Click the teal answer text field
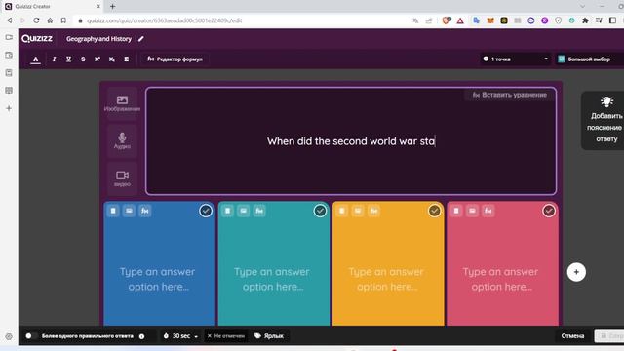 pyautogui.click(x=273, y=279)
